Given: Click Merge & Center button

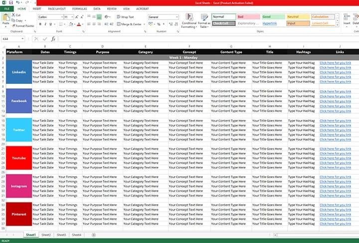Looking at the screenshot, I should (131, 24).
